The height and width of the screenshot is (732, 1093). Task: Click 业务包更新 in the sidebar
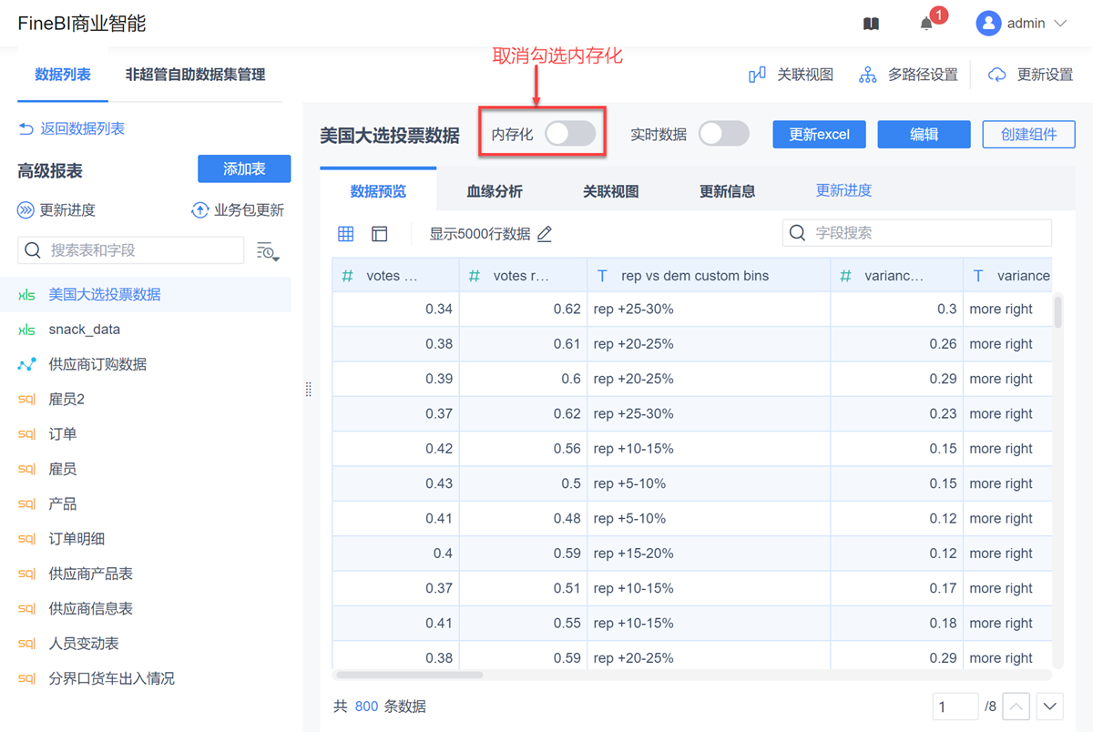[238, 210]
